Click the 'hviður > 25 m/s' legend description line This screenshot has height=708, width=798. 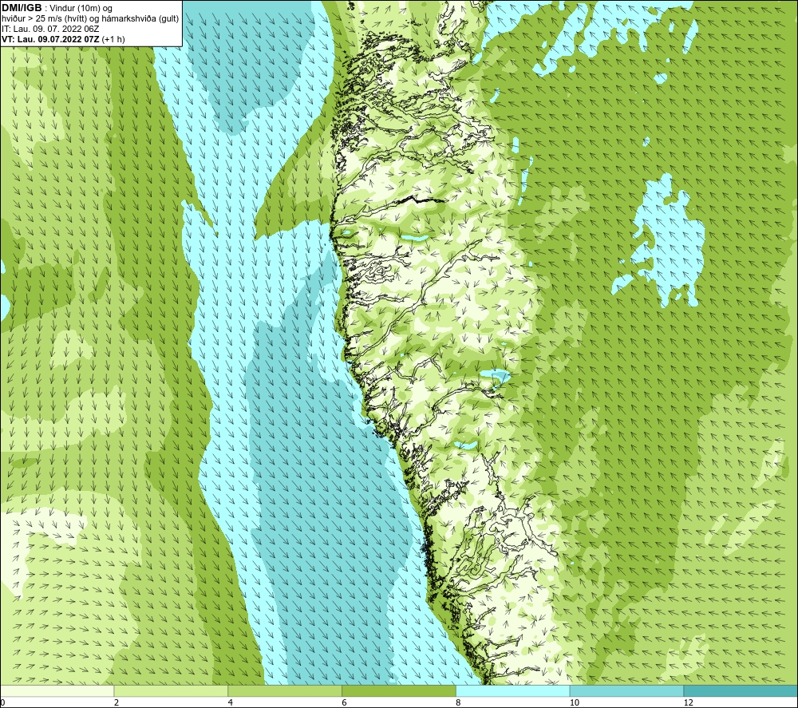point(90,19)
